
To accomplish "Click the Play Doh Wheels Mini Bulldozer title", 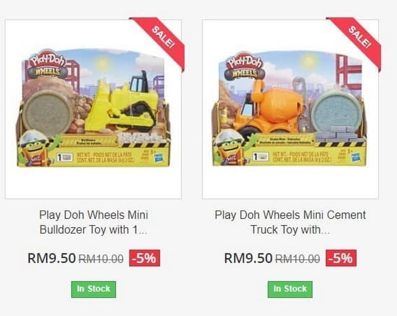I will (93, 222).
